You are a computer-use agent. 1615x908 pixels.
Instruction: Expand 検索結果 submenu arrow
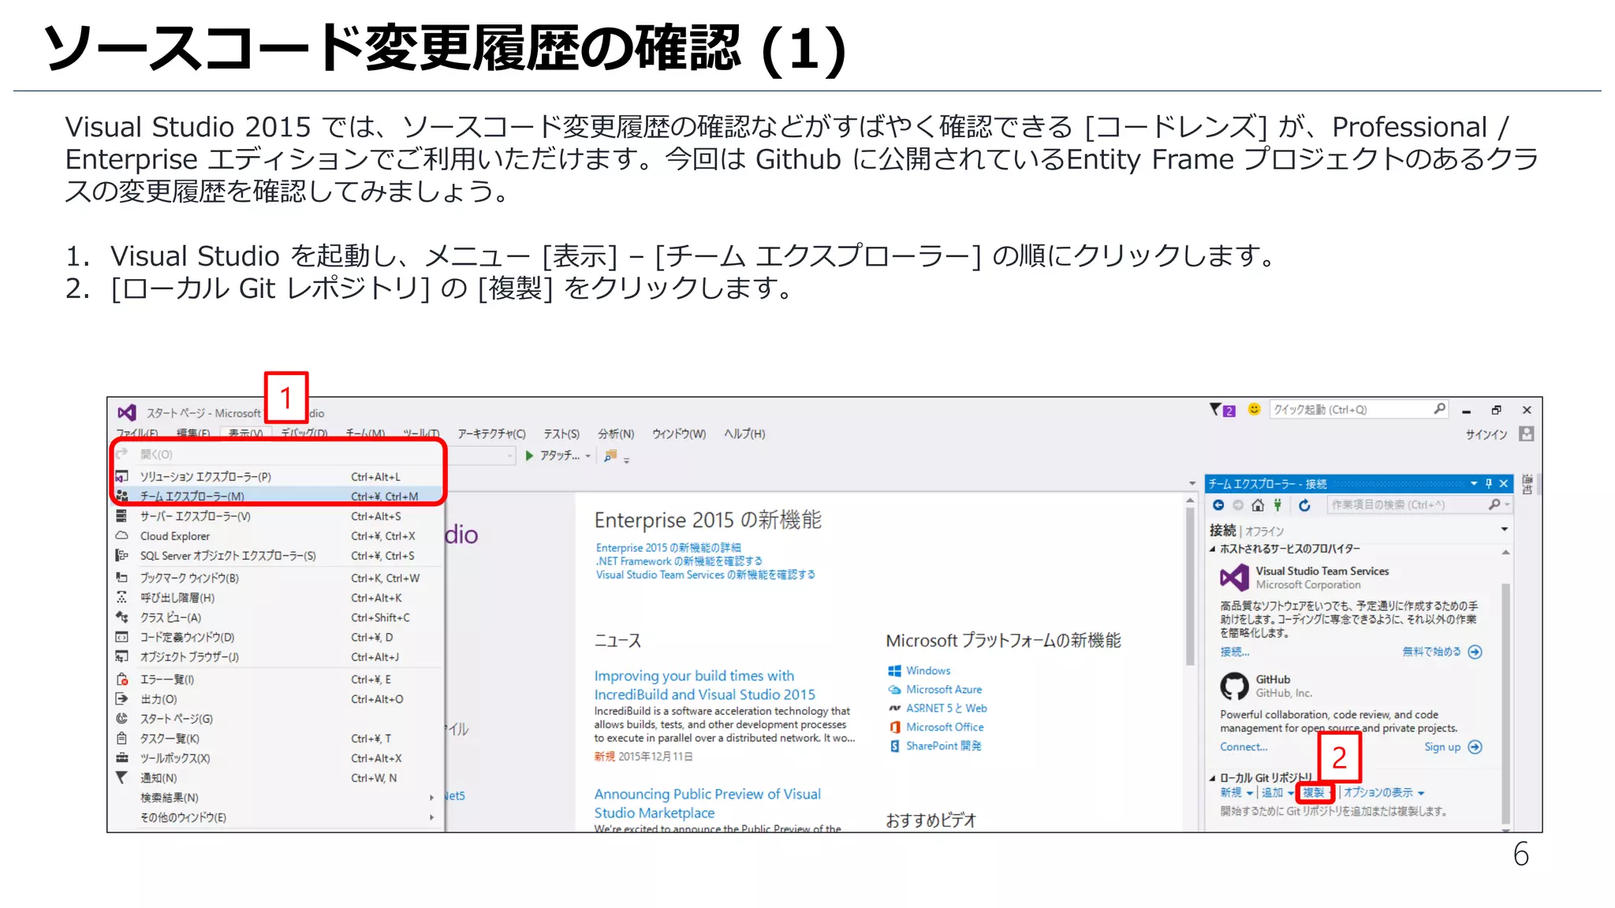pos(432,798)
